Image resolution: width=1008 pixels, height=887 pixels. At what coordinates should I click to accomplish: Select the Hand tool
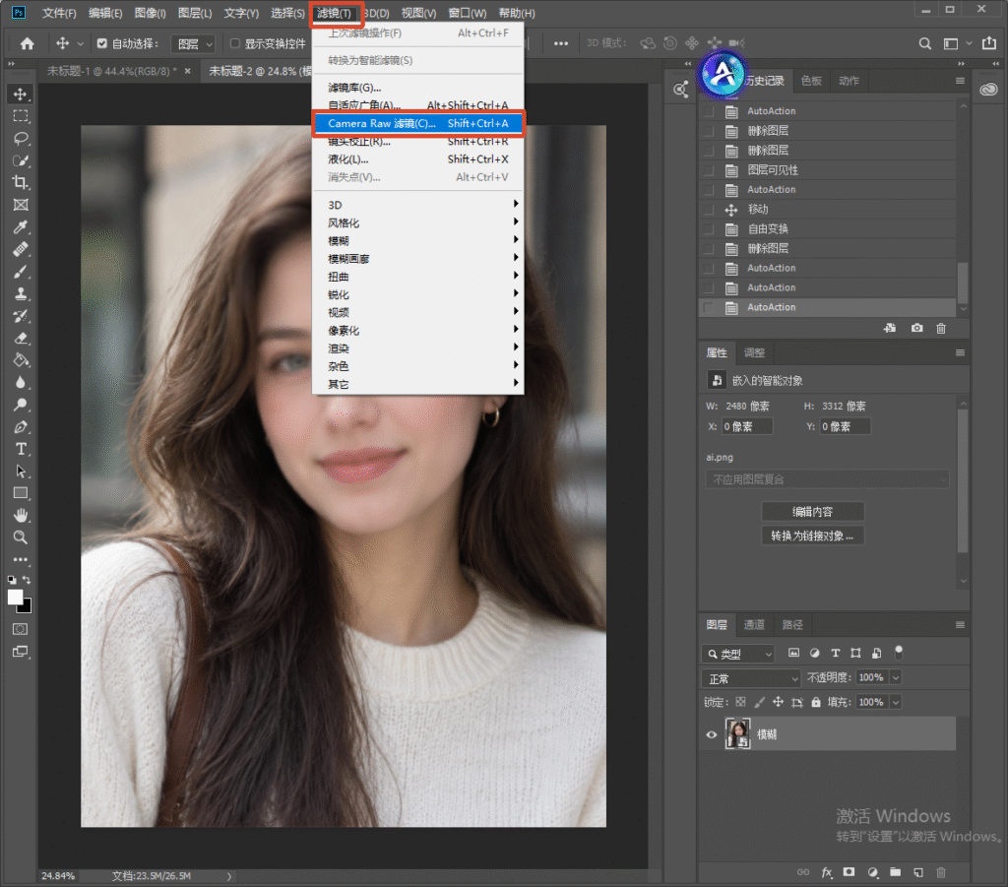click(x=21, y=516)
